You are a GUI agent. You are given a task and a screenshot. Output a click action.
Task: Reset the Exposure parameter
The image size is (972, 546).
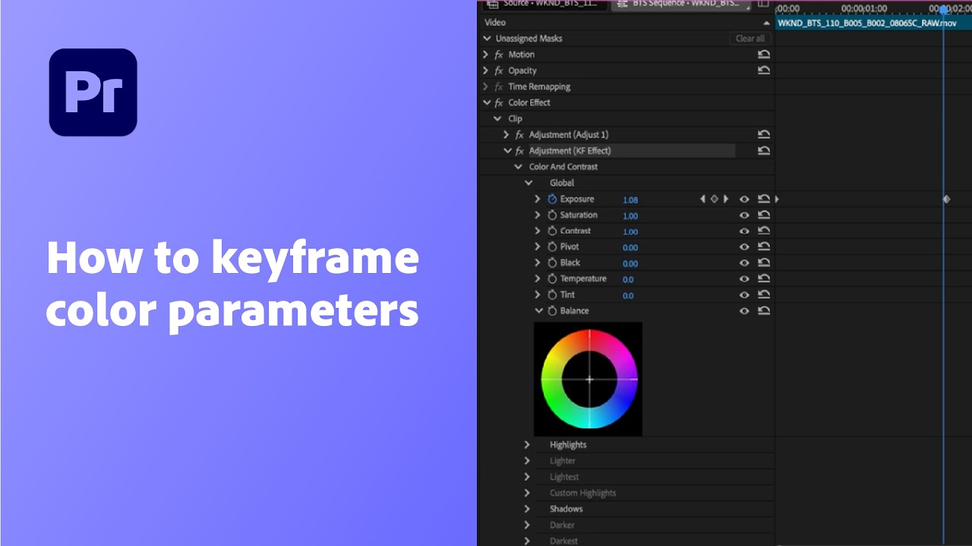click(x=764, y=199)
